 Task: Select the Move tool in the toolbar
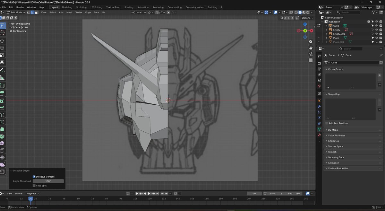[3, 41]
